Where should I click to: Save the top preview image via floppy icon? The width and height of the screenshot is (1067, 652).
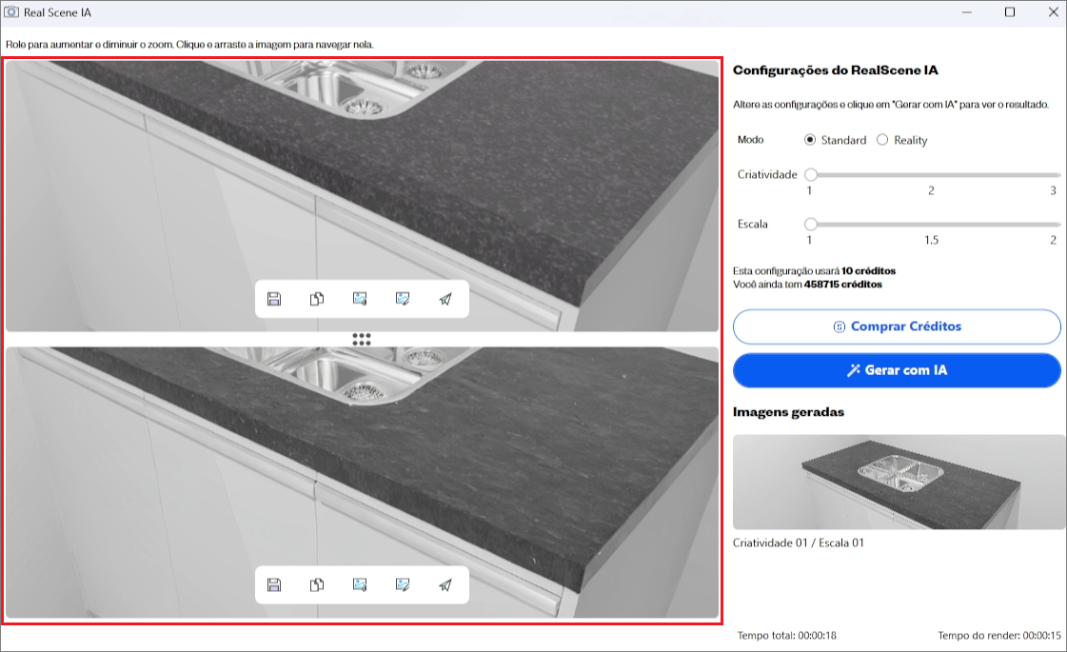(x=274, y=299)
